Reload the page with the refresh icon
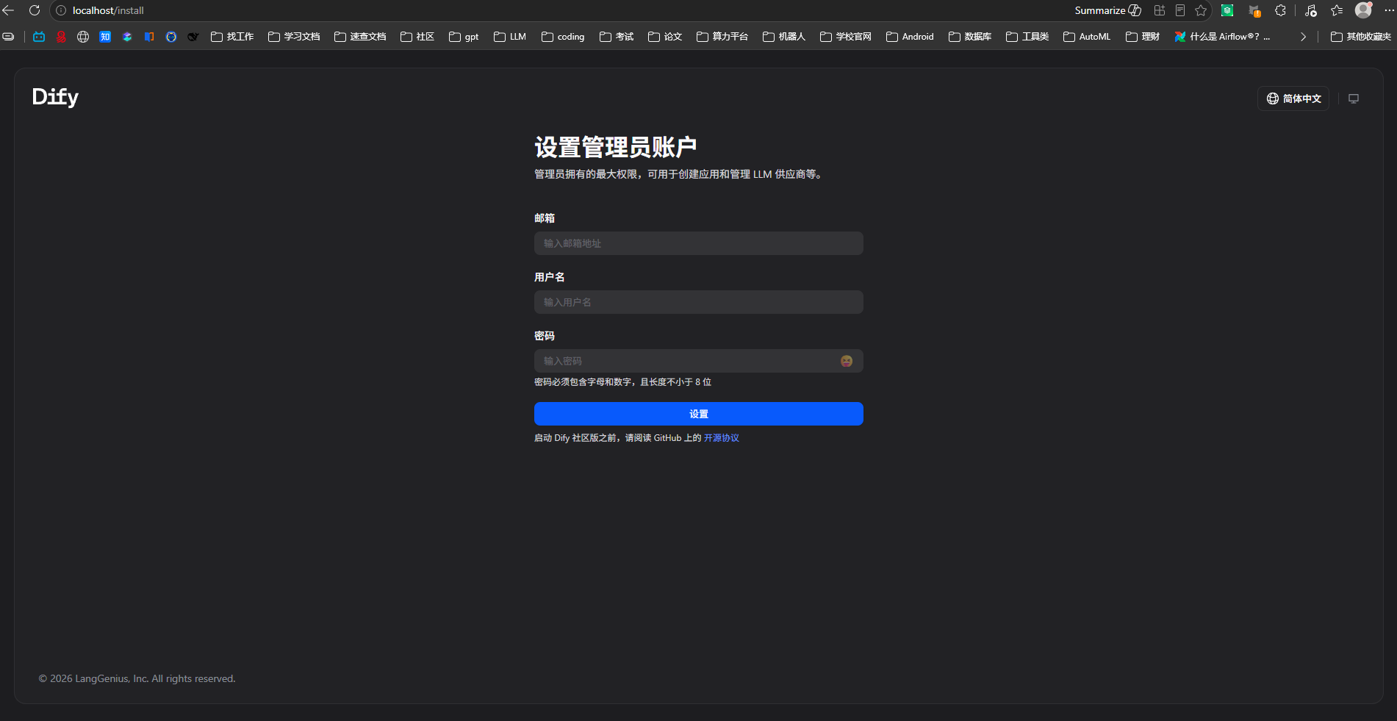1397x721 pixels. point(35,10)
